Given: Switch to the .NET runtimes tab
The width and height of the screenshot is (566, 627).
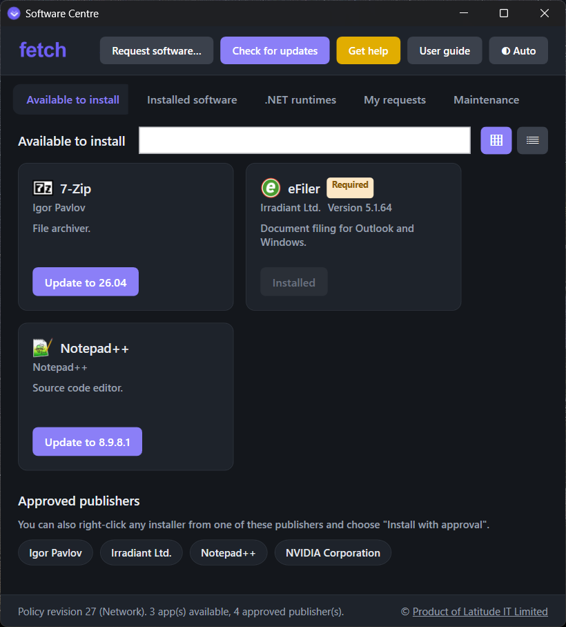Looking at the screenshot, I should (x=300, y=99).
